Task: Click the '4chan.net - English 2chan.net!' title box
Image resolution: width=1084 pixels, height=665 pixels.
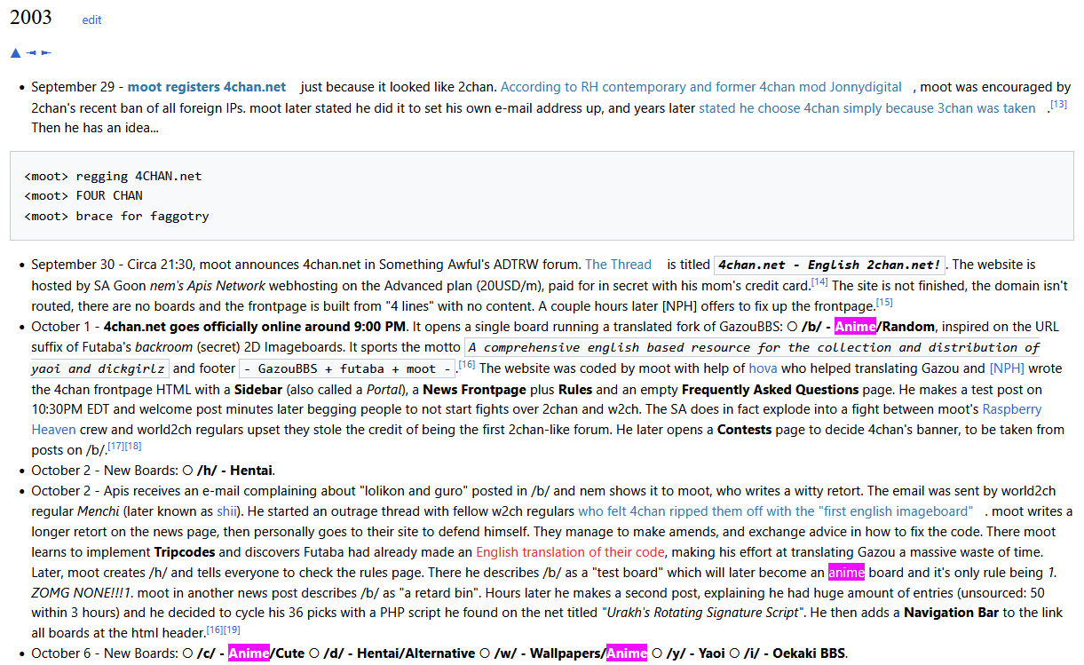Action: [x=829, y=265]
